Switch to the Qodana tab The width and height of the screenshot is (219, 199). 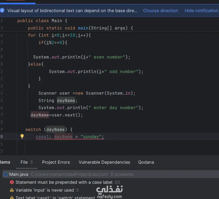click(x=146, y=162)
